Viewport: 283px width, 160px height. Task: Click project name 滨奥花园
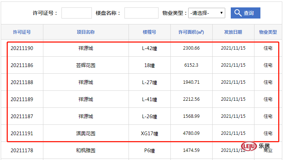(86, 133)
